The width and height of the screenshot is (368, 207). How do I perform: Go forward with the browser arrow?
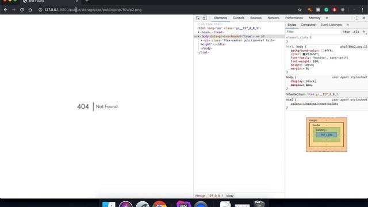pyautogui.click(x=14, y=10)
